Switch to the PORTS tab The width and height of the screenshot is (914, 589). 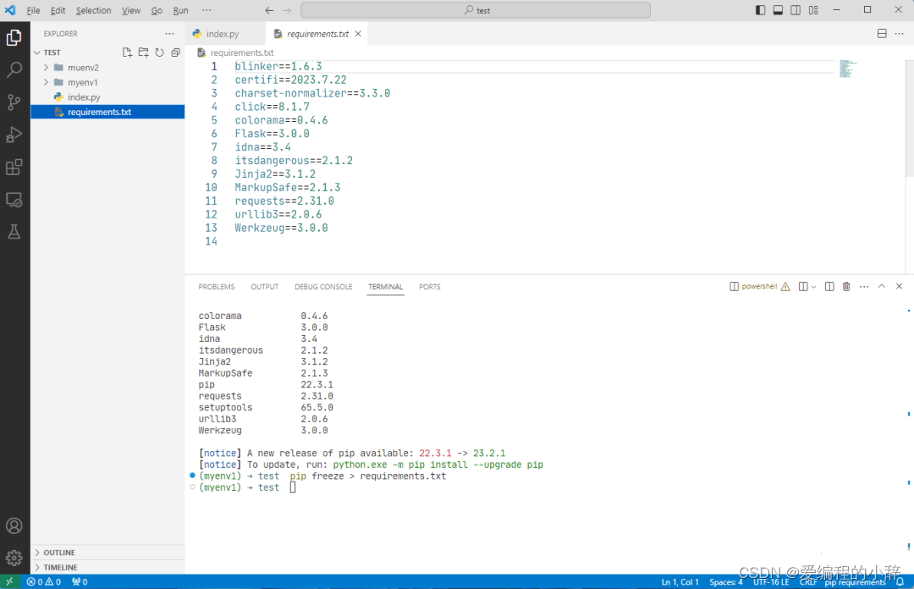(430, 287)
